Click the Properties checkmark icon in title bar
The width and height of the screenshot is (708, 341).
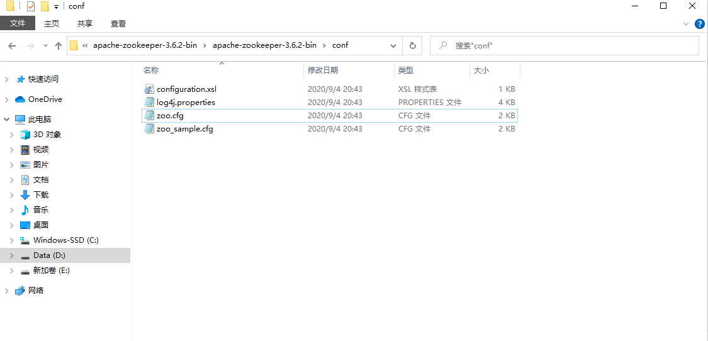point(31,6)
